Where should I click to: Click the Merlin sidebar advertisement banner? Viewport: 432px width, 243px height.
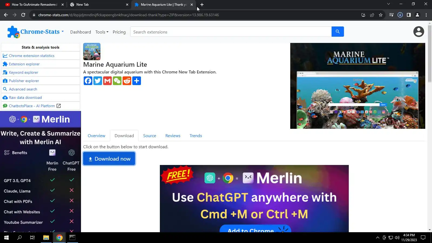(40, 171)
